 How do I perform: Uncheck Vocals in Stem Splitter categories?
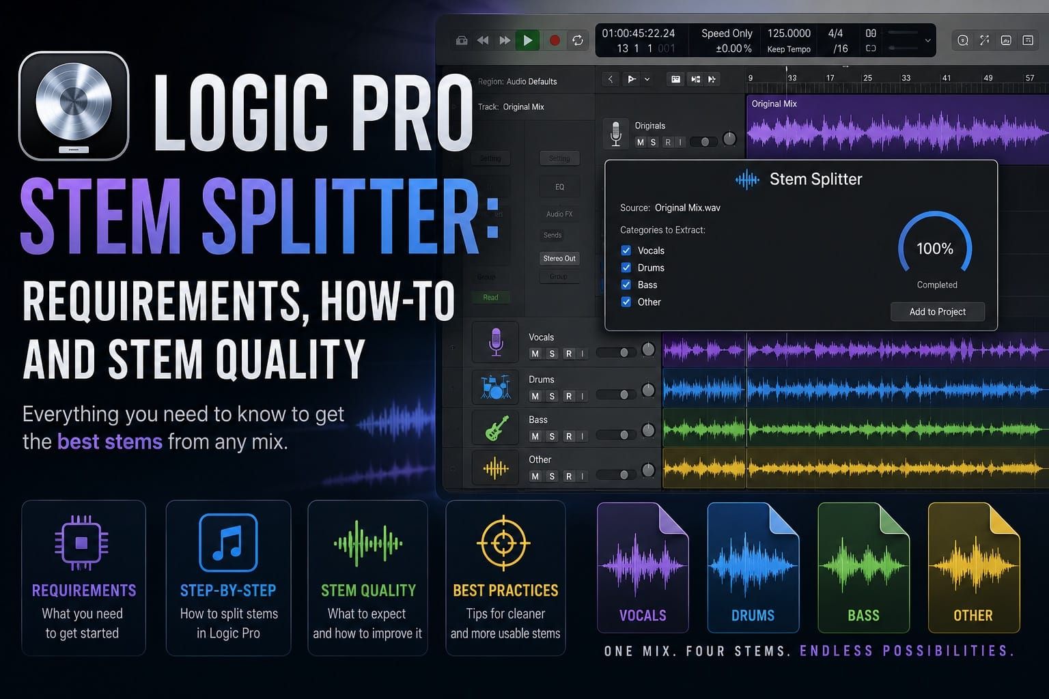pyautogui.click(x=626, y=251)
